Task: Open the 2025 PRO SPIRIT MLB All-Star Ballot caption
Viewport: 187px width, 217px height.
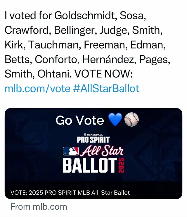Action: click(70, 193)
